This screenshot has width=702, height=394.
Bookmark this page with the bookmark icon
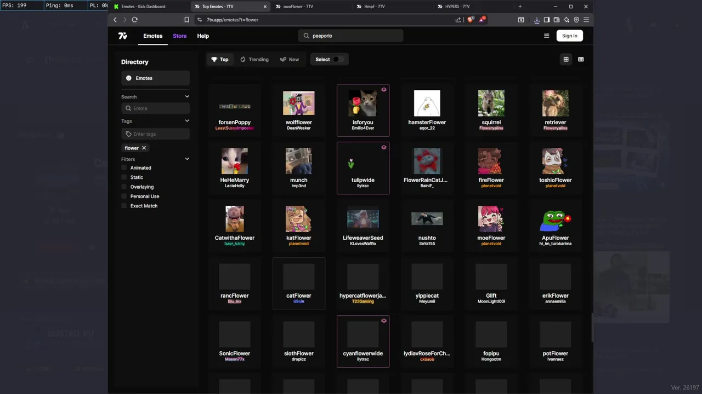pyautogui.click(x=186, y=20)
